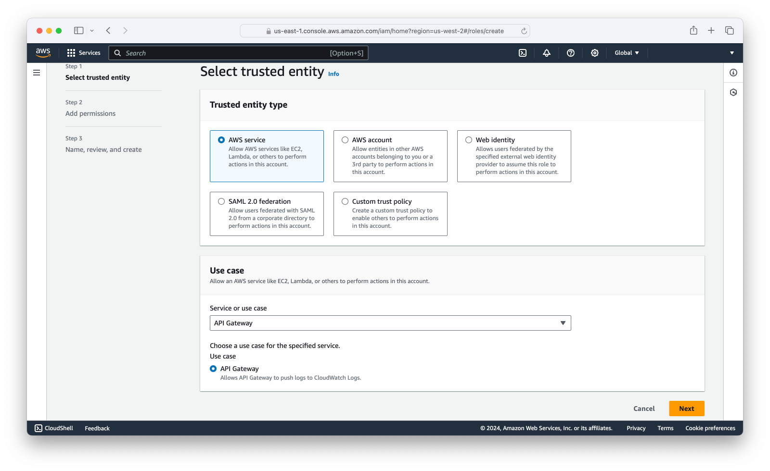Image resolution: width=770 pixels, height=471 pixels.
Task: Click the search magnifier icon
Action: [x=117, y=53]
